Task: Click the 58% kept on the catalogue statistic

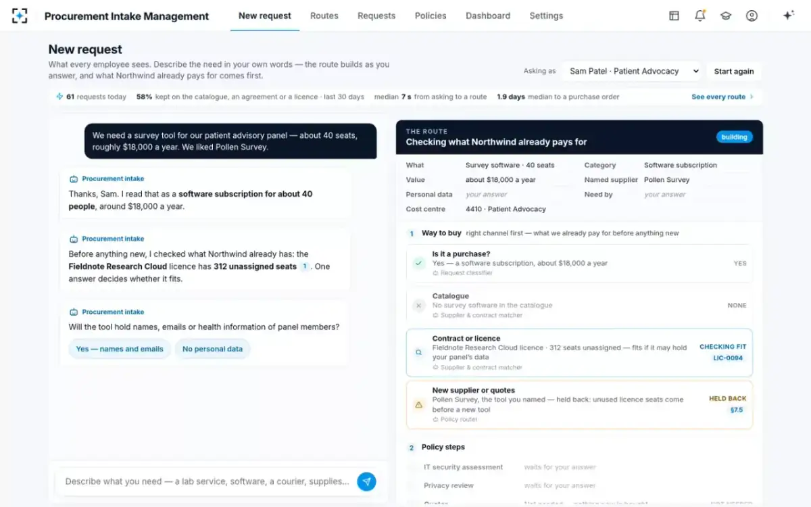Action: (250, 97)
